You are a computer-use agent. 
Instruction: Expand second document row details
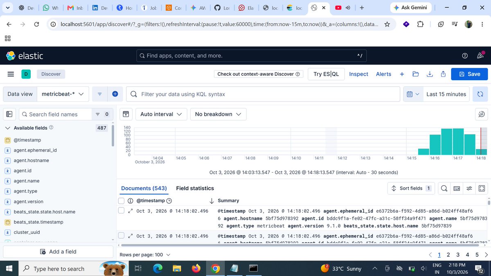[131, 236]
